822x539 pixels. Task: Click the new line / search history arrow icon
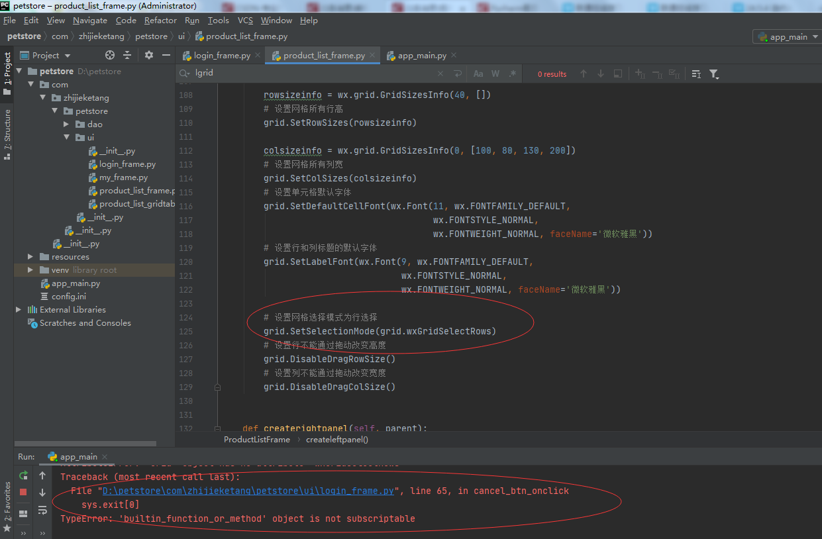tap(457, 73)
